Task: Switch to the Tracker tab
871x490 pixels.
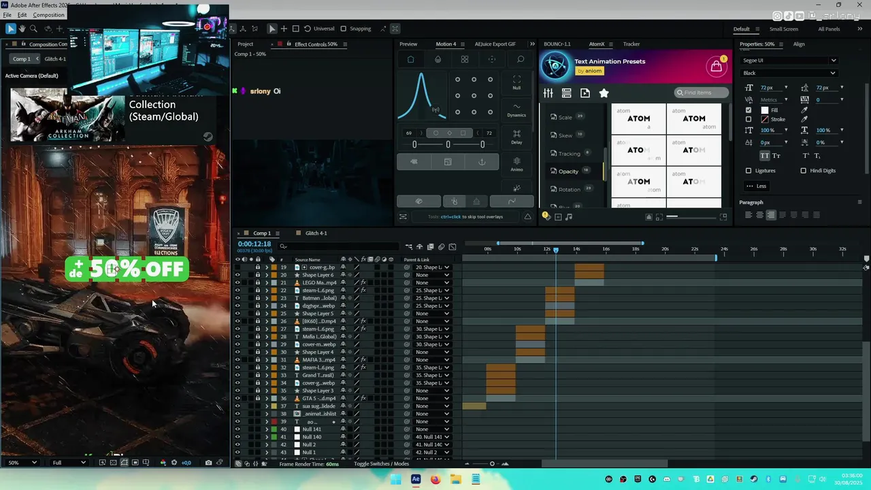Action: pos(631,44)
